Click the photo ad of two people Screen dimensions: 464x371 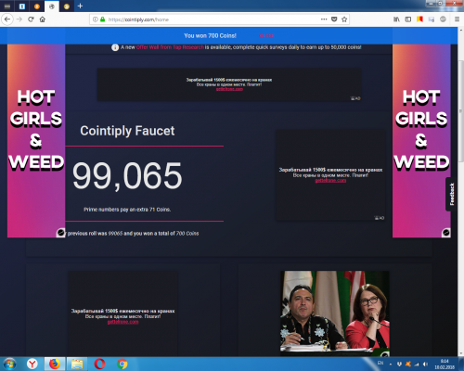click(335, 313)
